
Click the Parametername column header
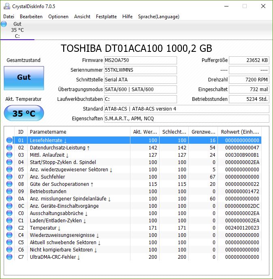click(x=79, y=132)
